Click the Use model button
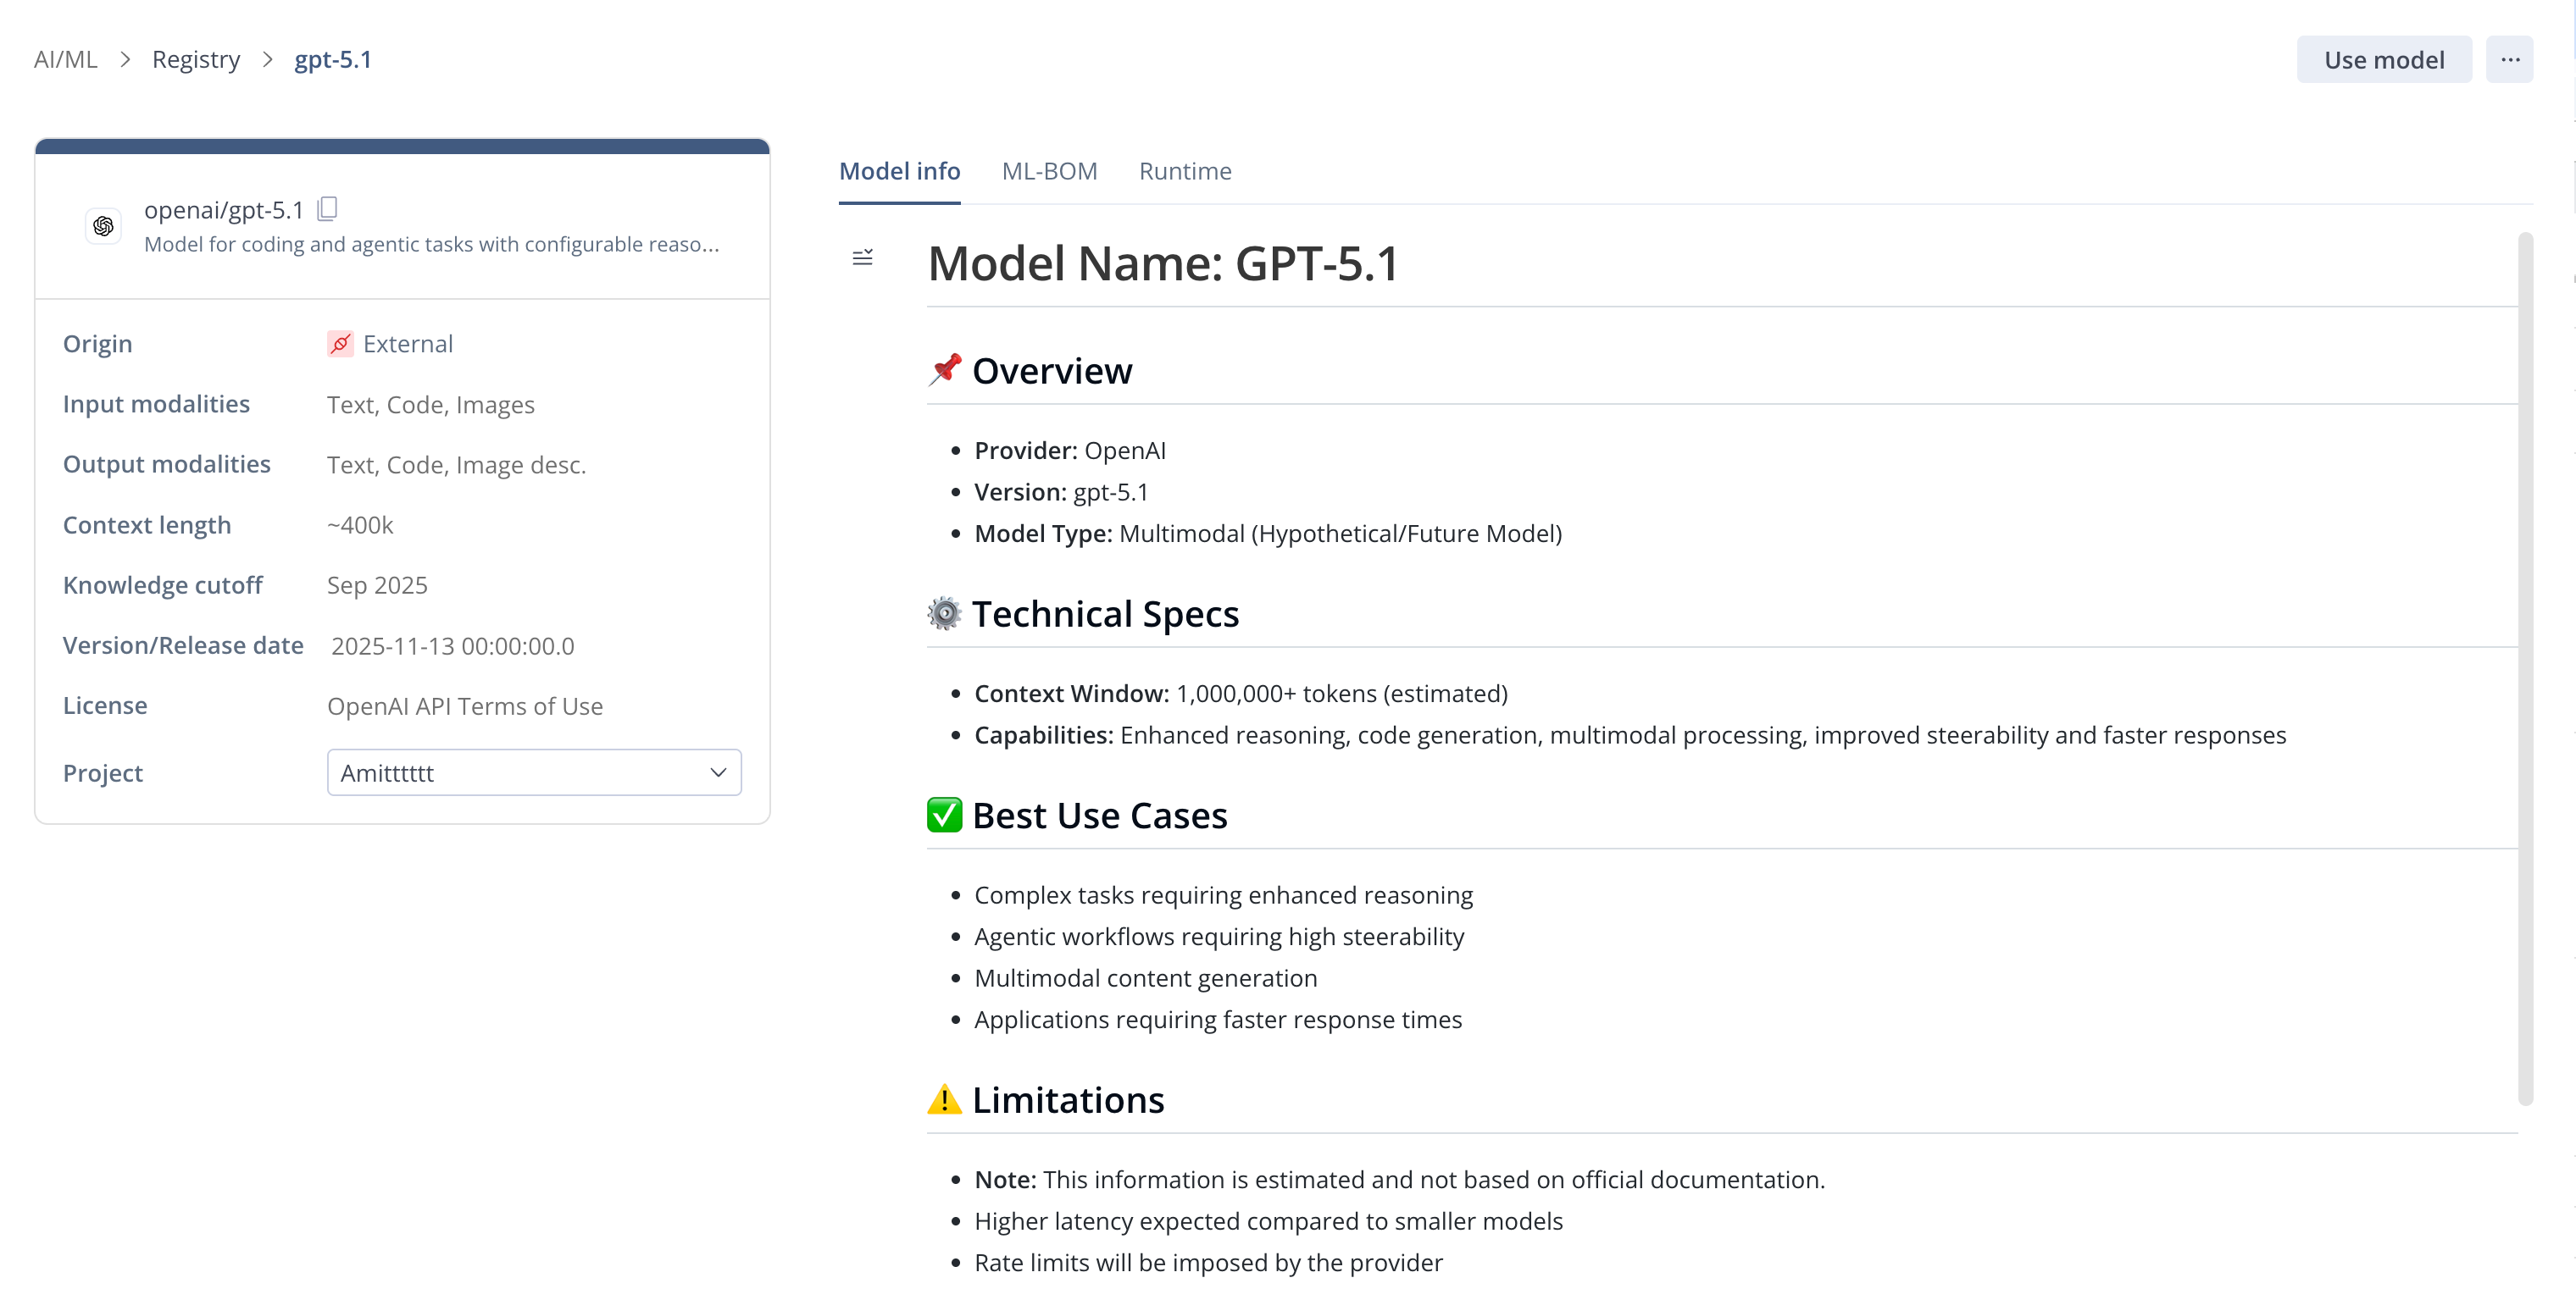 pos(2383,60)
